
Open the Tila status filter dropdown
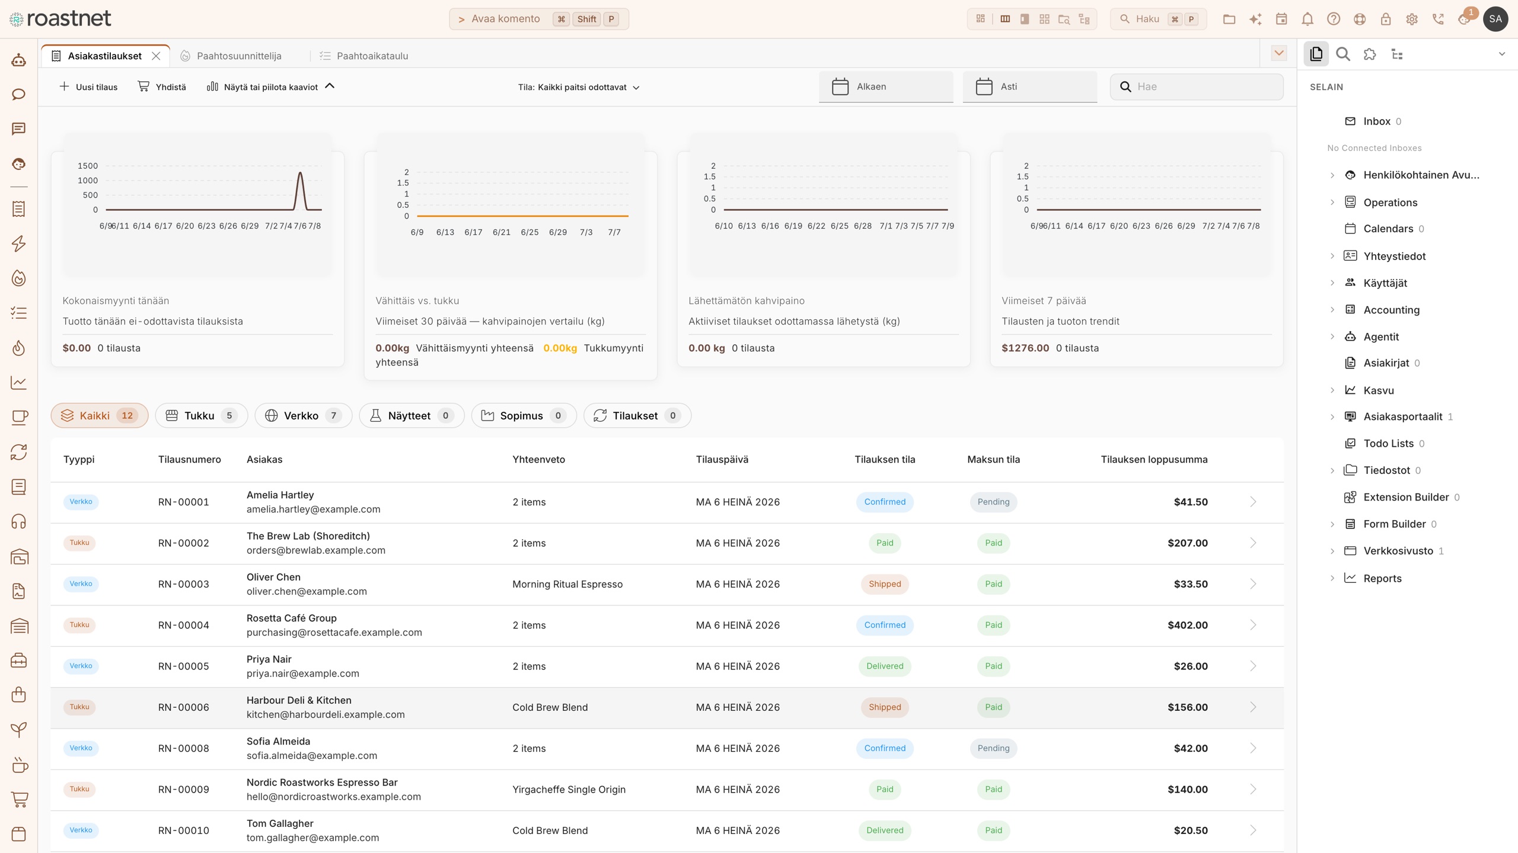579,87
